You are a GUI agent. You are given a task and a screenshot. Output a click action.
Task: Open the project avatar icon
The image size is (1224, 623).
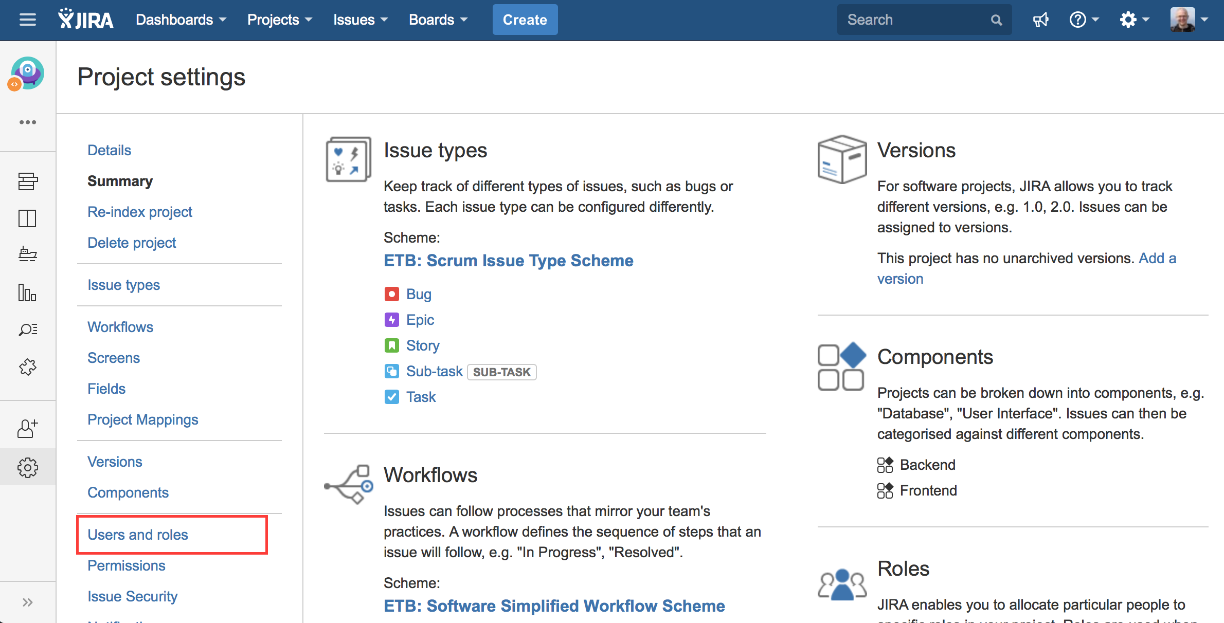(x=27, y=74)
